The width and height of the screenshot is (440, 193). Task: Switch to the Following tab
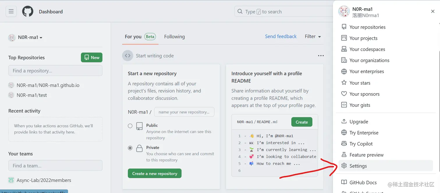[x=174, y=37]
